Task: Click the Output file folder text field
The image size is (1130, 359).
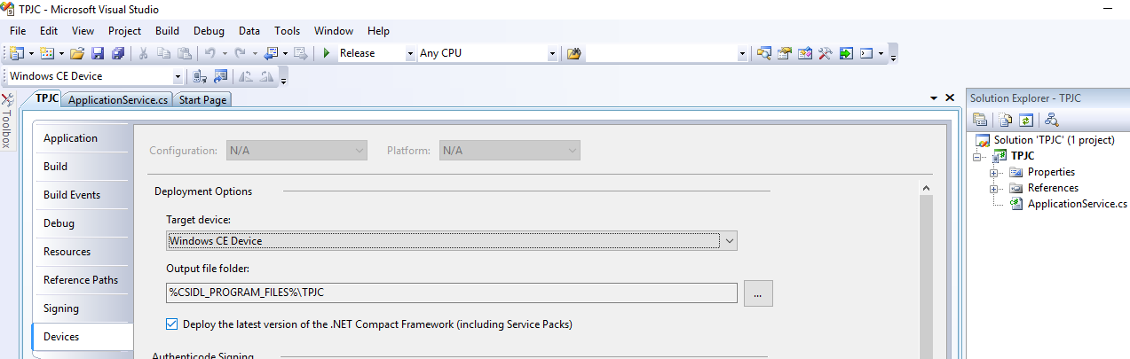Action: [451, 293]
